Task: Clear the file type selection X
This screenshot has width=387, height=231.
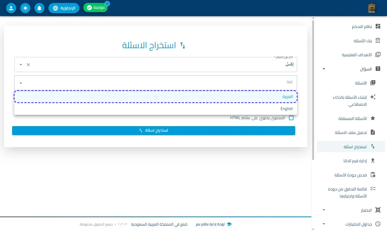Action: coord(28,65)
